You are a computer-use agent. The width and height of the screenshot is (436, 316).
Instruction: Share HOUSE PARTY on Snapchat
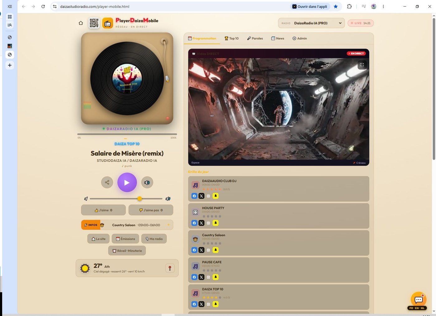click(216, 223)
